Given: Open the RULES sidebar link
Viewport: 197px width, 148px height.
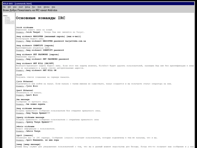Looking at the screenshot, I should click(x=7, y=19).
